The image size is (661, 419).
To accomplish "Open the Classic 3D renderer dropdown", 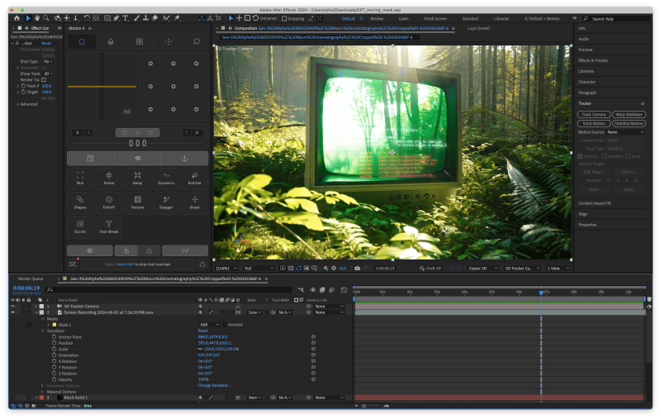I will point(483,268).
